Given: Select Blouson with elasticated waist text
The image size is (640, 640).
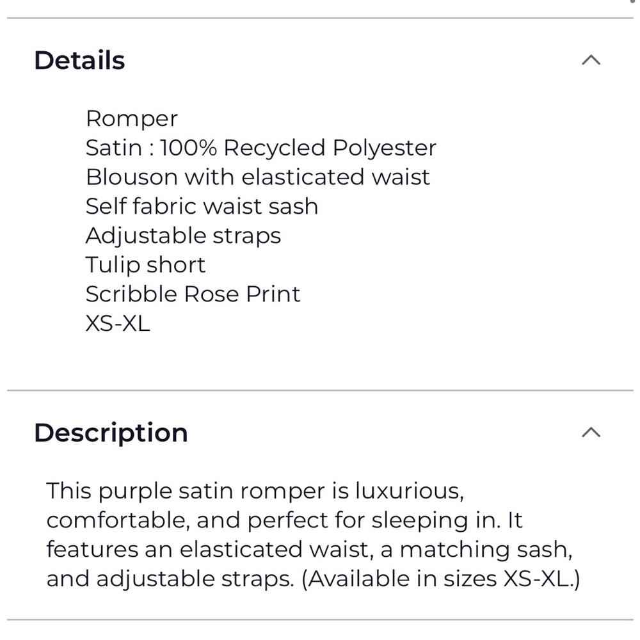Looking at the screenshot, I should [257, 177].
